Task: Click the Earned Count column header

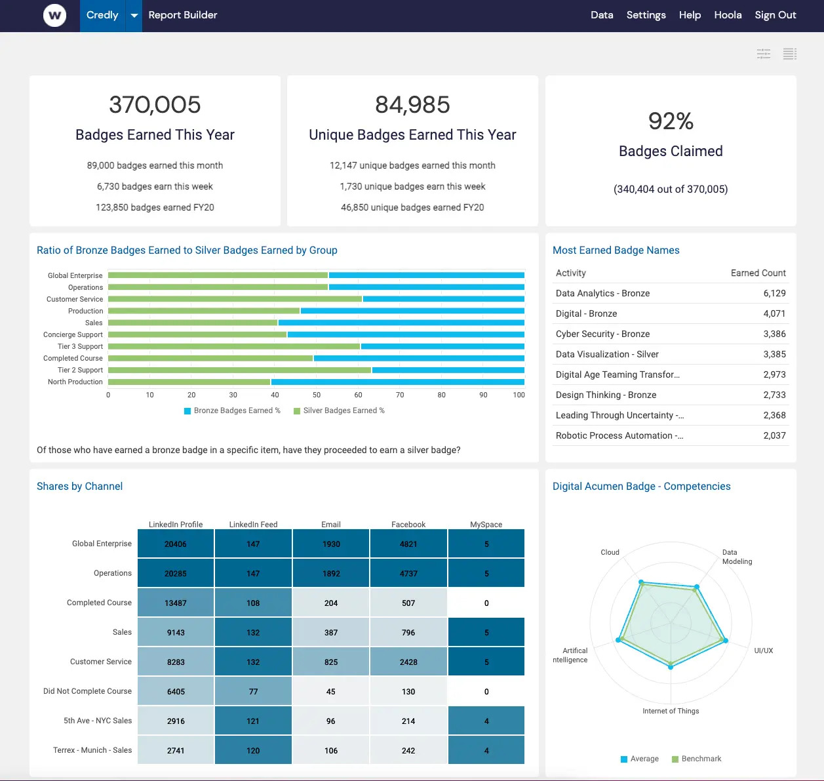Action: 758,273
